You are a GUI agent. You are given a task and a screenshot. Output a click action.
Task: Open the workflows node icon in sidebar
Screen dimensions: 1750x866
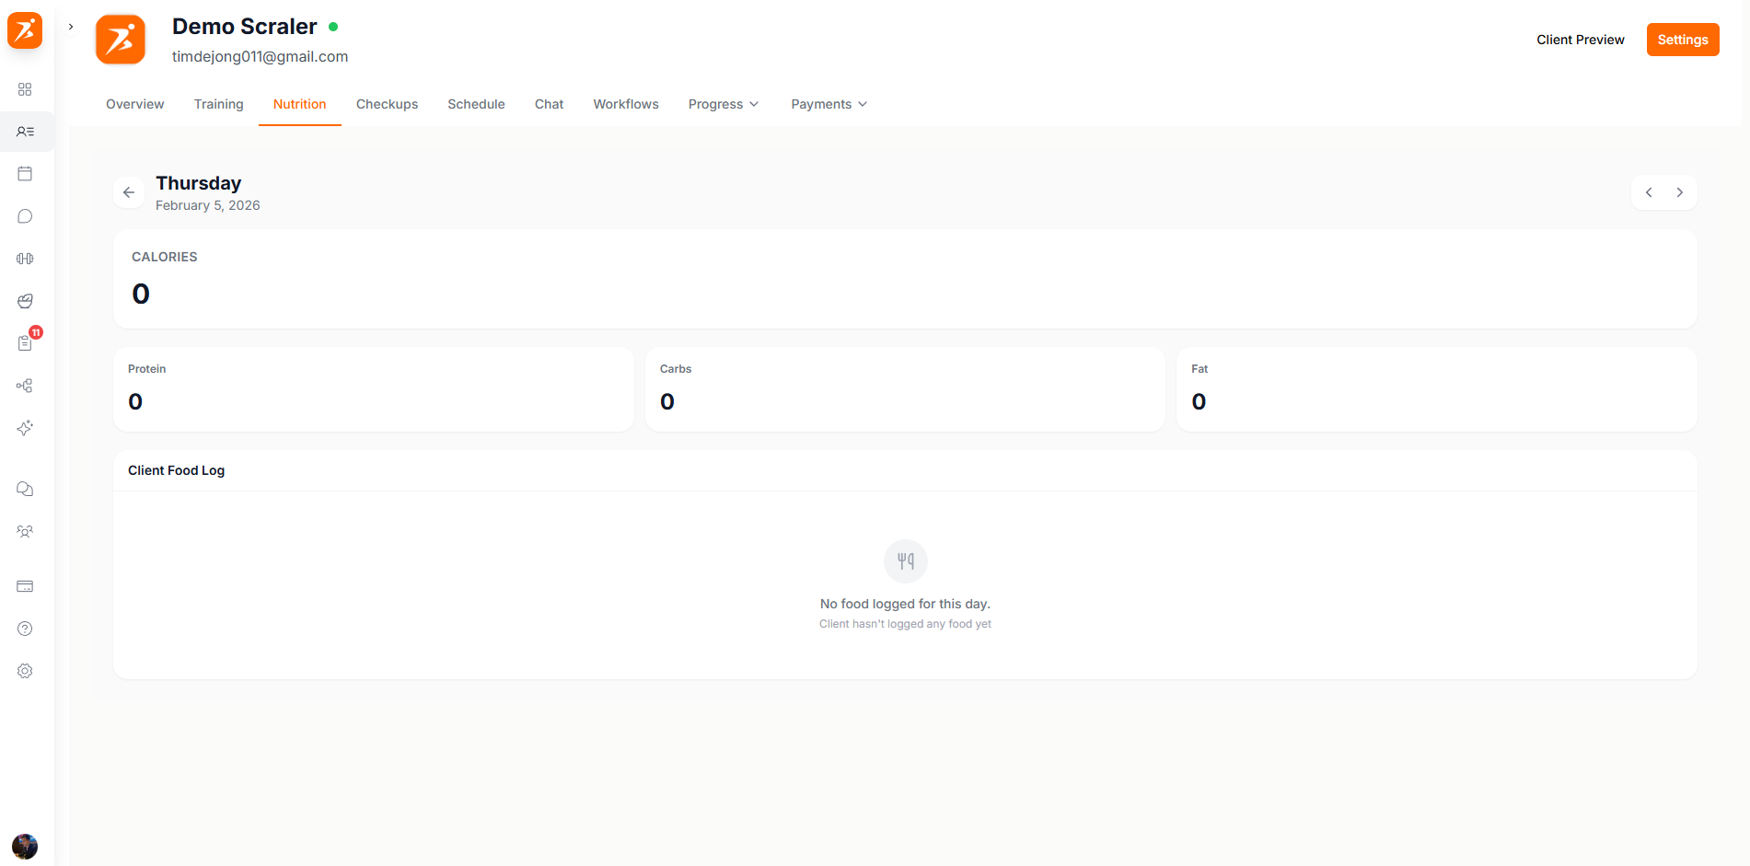point(25,386)
